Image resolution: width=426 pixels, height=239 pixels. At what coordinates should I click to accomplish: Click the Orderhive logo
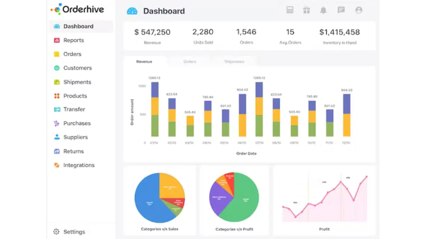[77, 9]
